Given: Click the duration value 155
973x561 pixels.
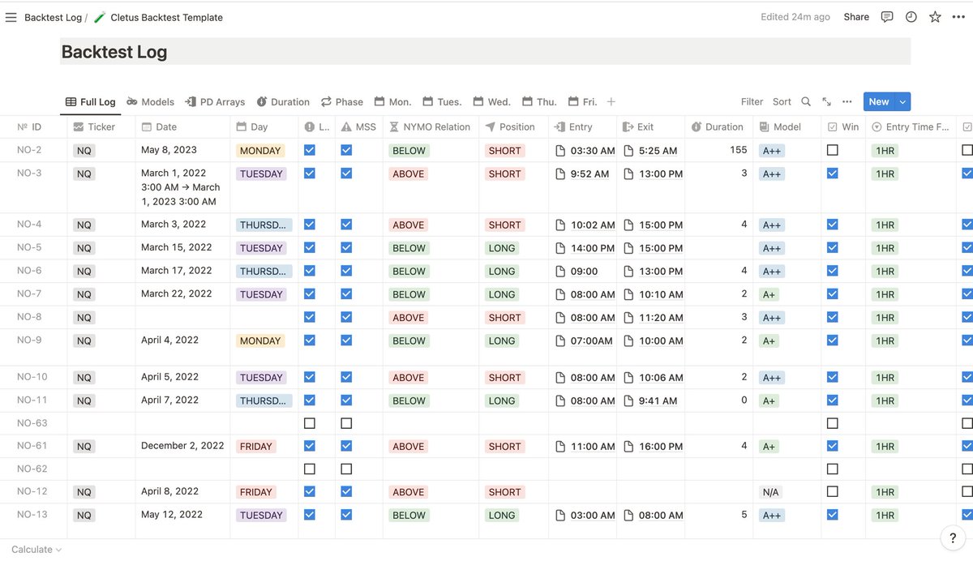Looking at the screenshot, I should tap(738, 150).
